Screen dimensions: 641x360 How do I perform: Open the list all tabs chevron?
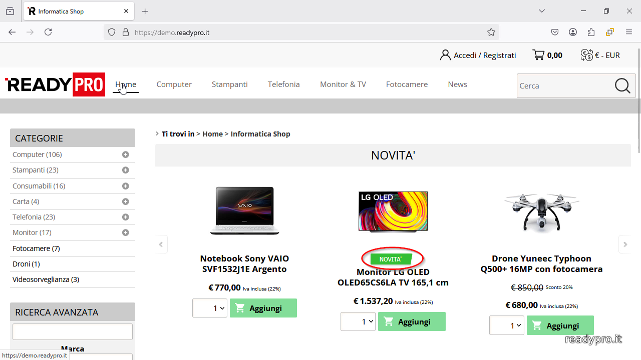542,11
